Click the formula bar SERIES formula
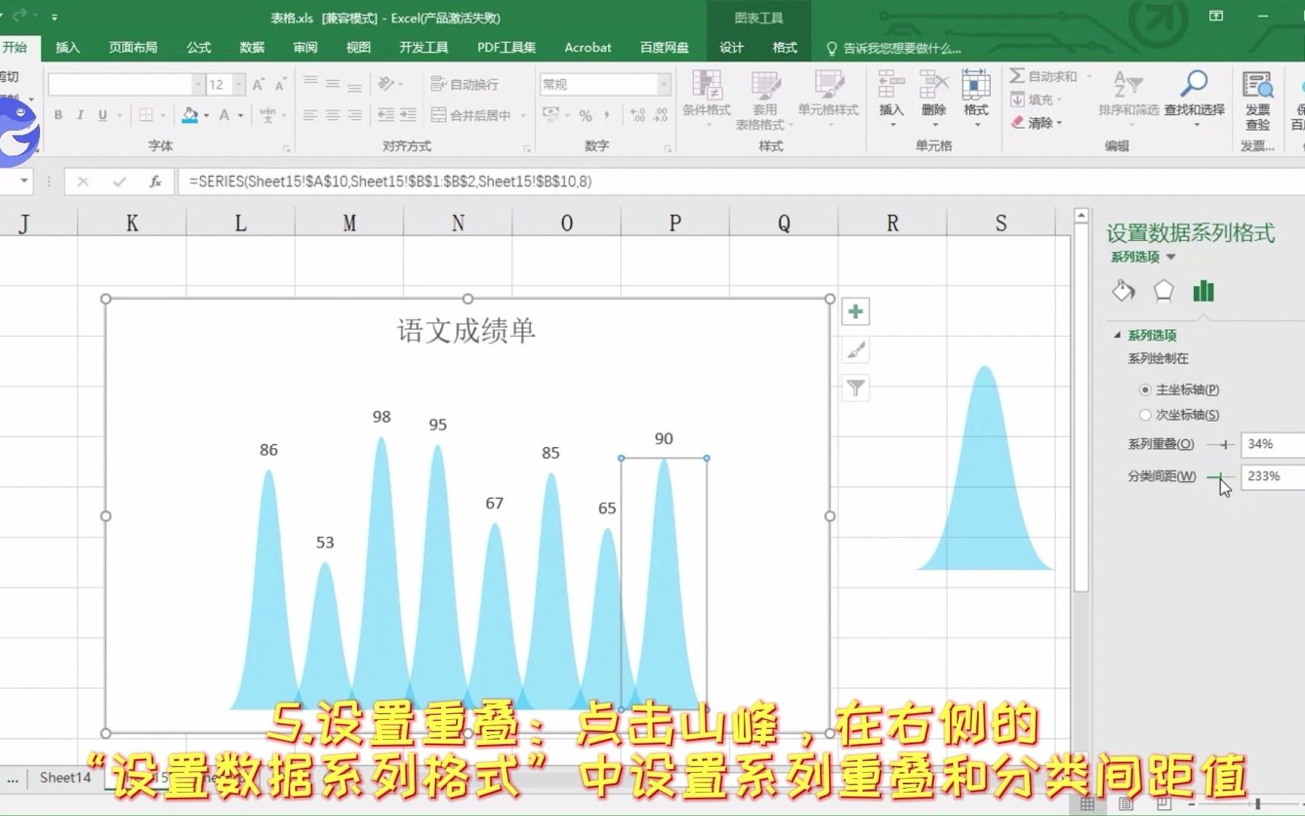Screen dimensions: 1305x816 coord(390,181)
